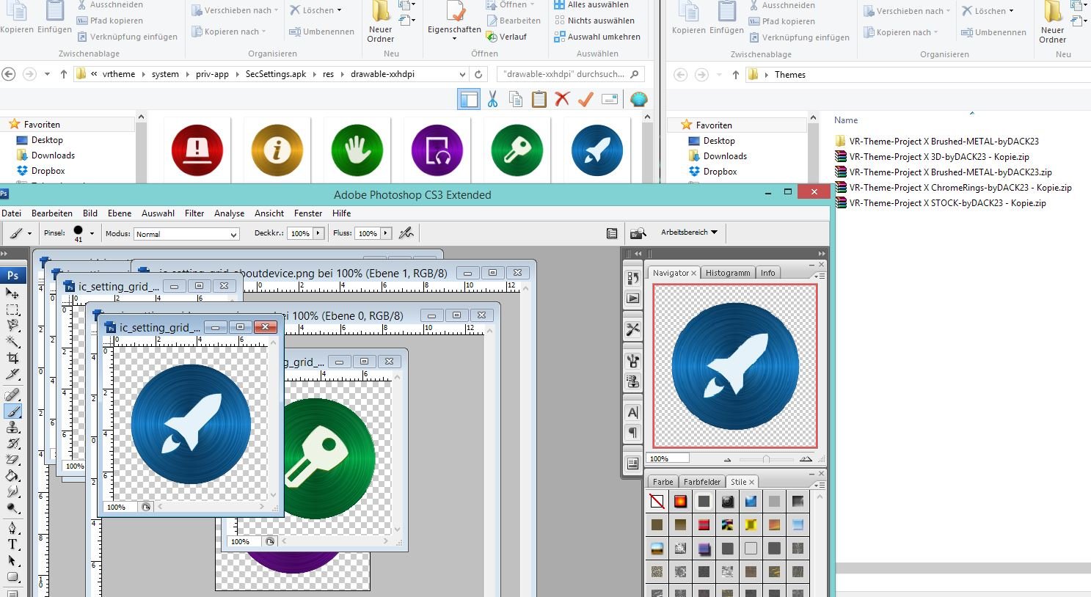Select the Dodge tool

coord(12,508)
